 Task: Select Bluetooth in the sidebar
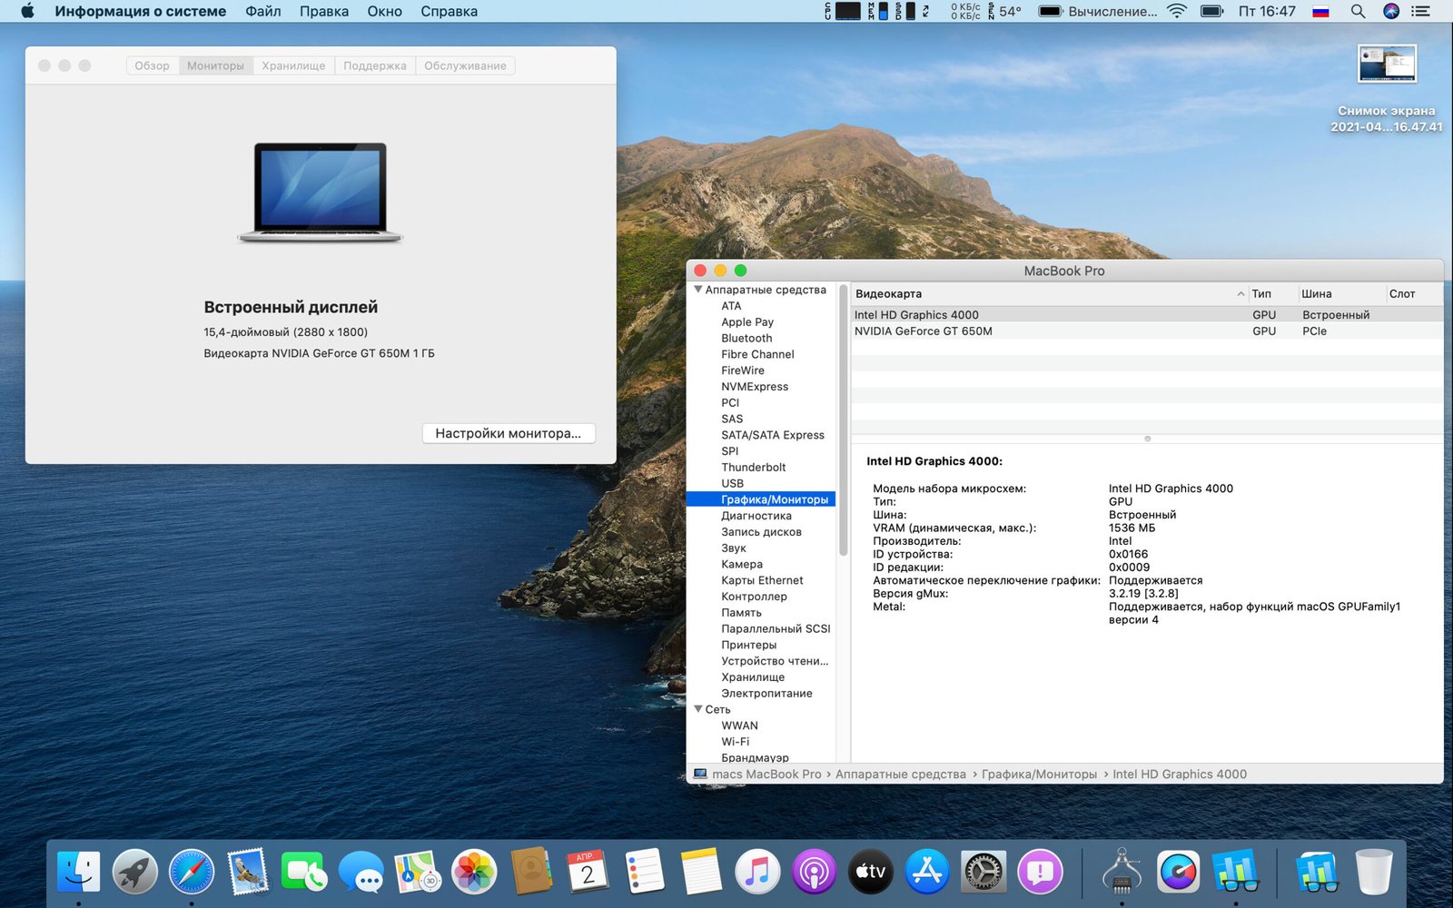coord(746,338)
